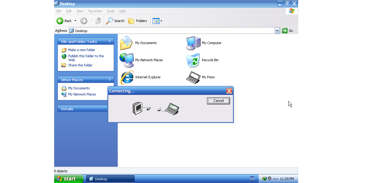Toggle the Folders pane button

138,21
